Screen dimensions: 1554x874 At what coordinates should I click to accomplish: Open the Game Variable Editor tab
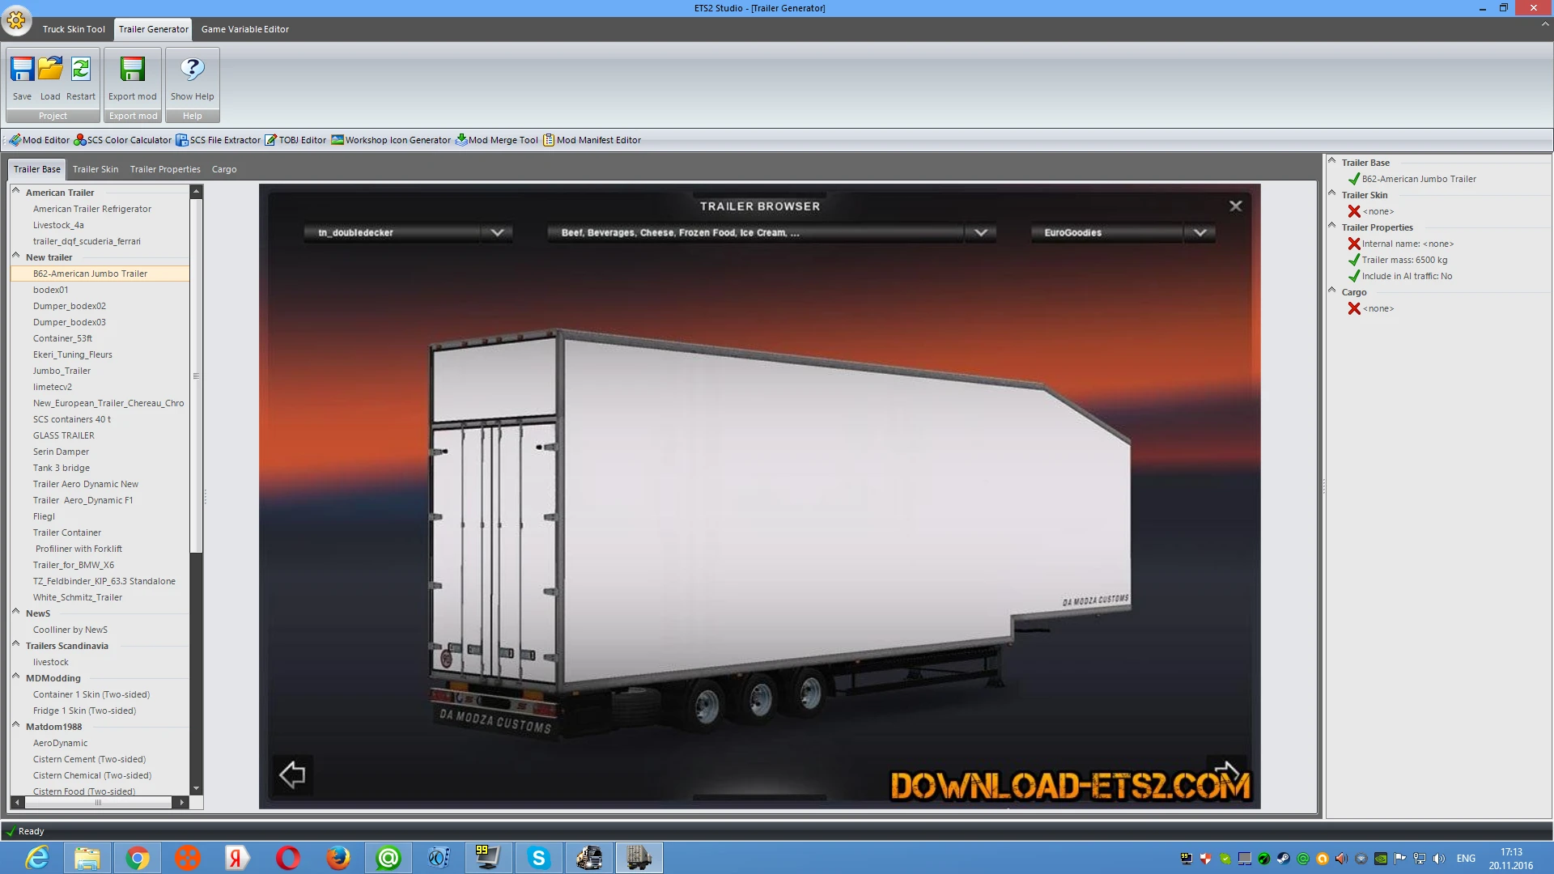pyautogui.click(x=244, y=29)
